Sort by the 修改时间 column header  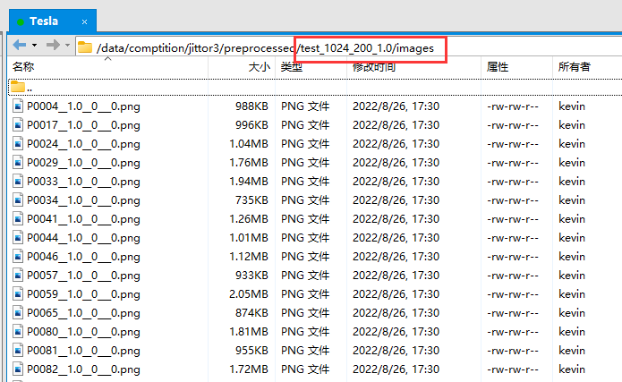(371, 67)
